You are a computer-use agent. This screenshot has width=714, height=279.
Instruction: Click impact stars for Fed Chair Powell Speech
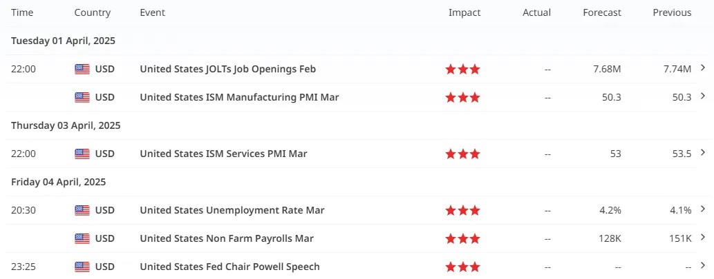point(462,267)
